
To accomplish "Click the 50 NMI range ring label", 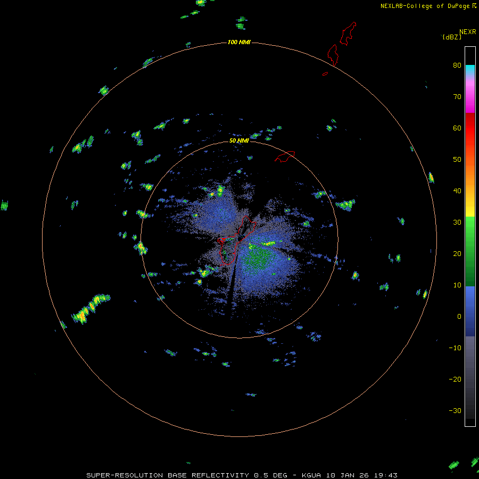I will point(239,141).
